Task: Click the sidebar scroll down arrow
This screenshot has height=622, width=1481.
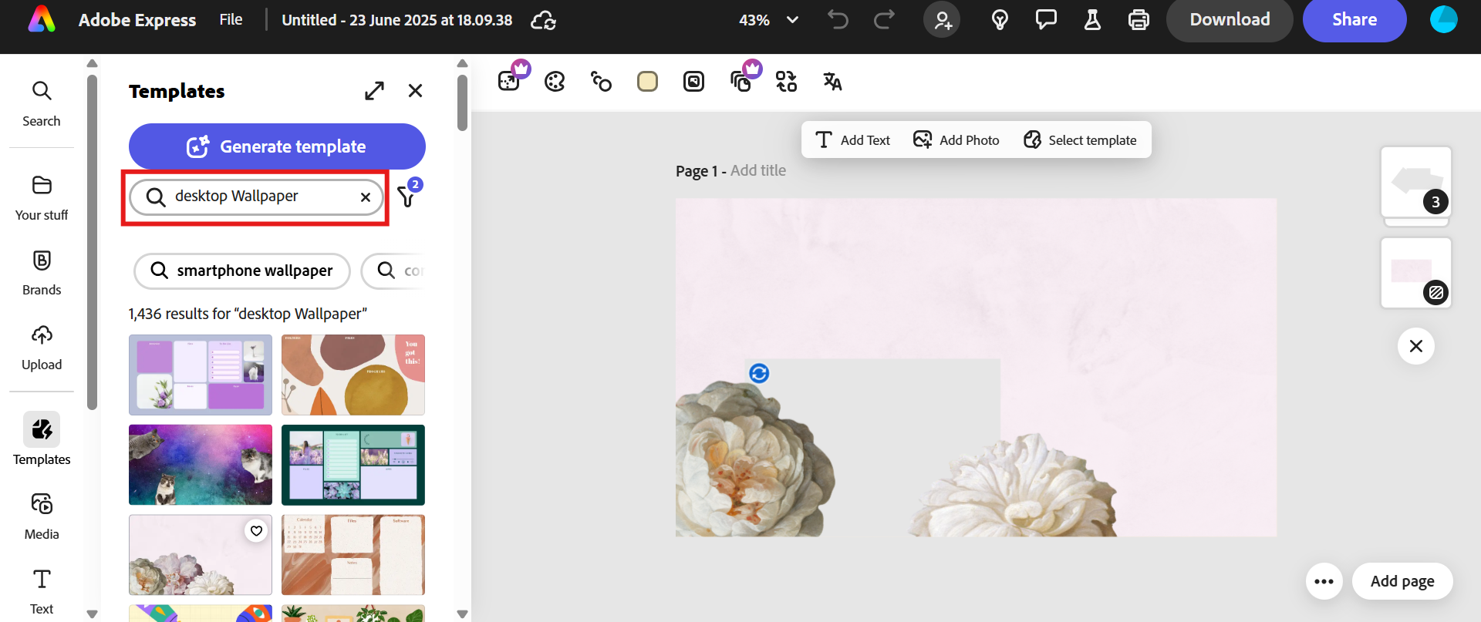Action: [x=92, y=614]
